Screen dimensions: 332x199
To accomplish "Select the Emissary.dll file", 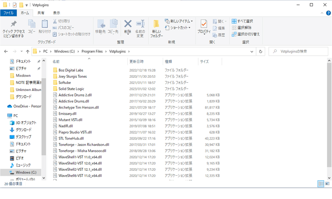I will click(67, 113).
